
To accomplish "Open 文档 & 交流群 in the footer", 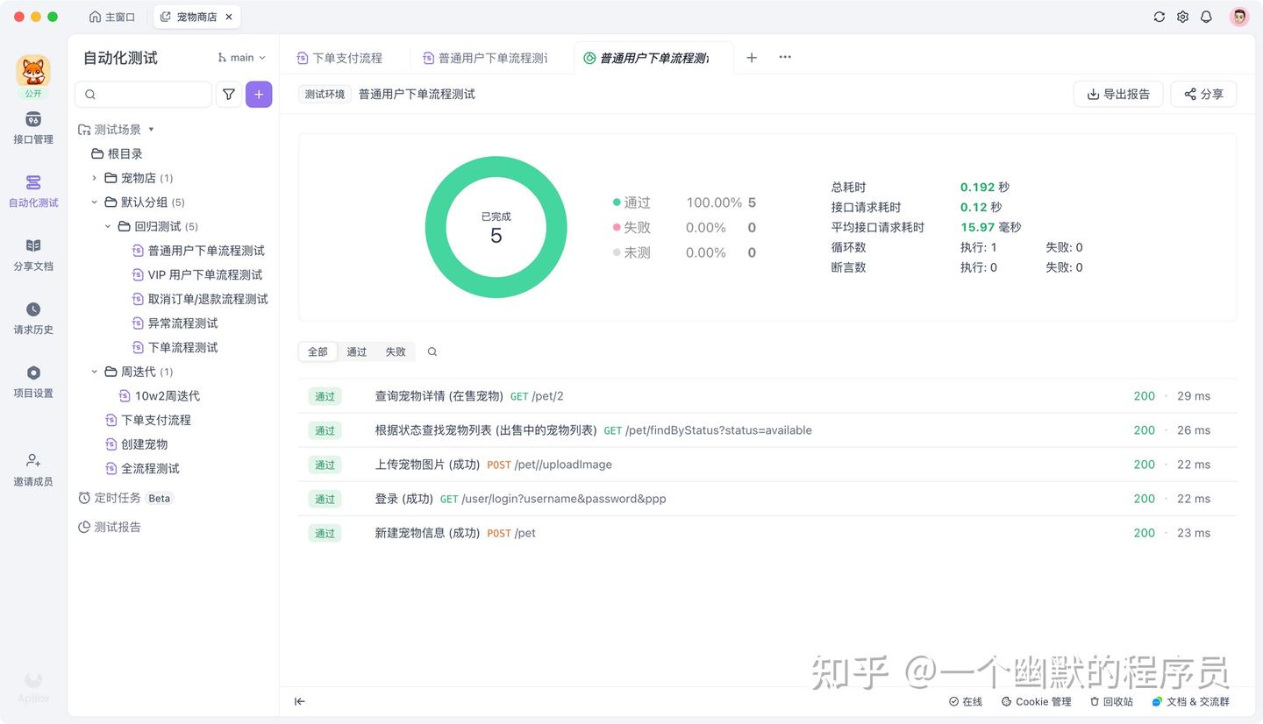I will click(x=1191, y=701).
